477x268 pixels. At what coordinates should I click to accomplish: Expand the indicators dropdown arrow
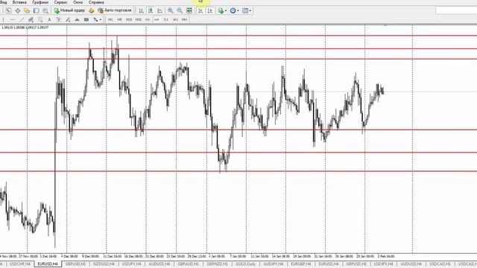(225, 10)
